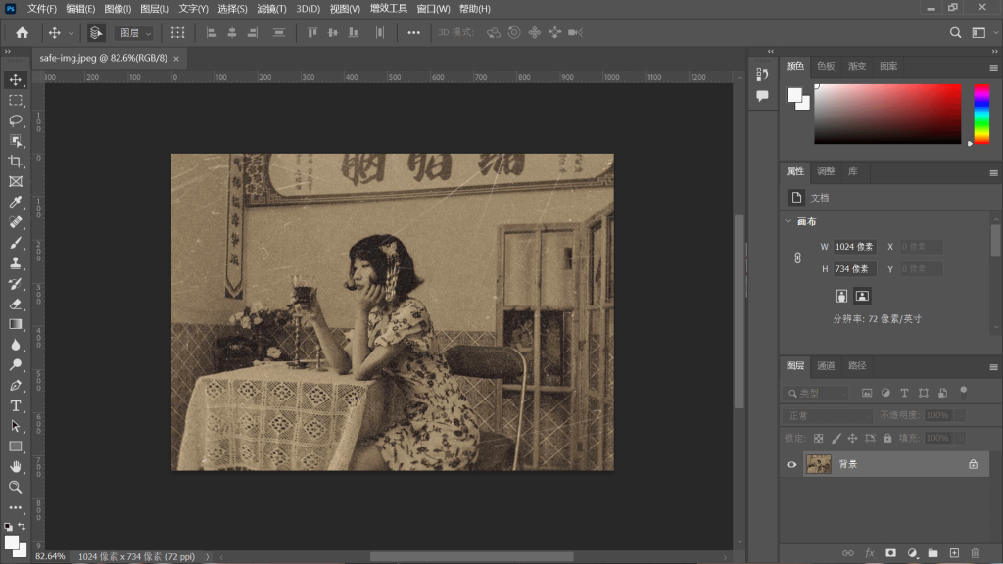
Task: Select the Zoom tool in toolbox
Action: point(16,487)
